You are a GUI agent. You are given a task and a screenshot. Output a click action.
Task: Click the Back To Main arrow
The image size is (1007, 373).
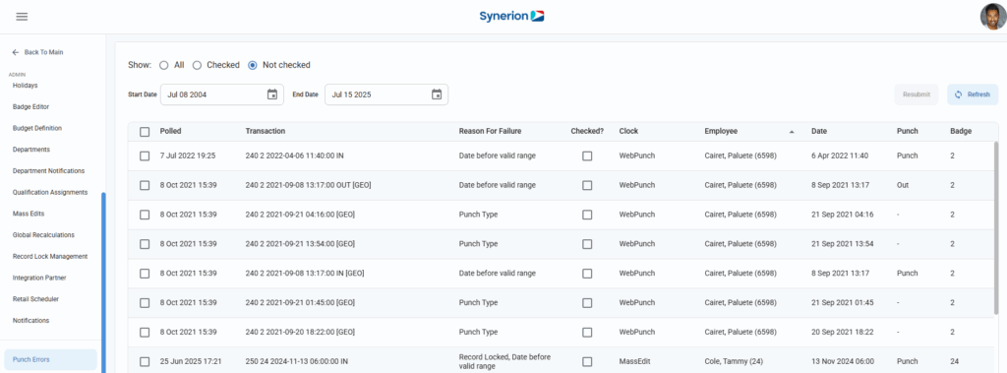click(x=16, y=52)
